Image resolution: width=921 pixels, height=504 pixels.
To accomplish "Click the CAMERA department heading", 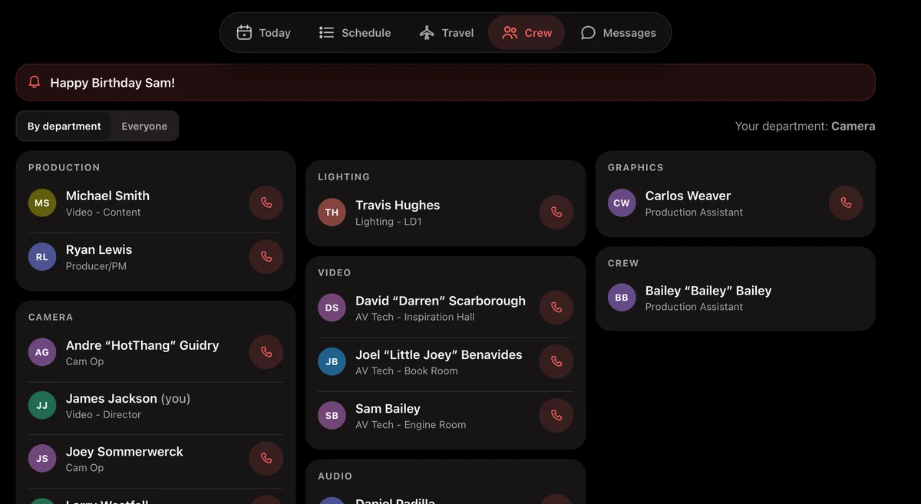I will tap(51, 317).
